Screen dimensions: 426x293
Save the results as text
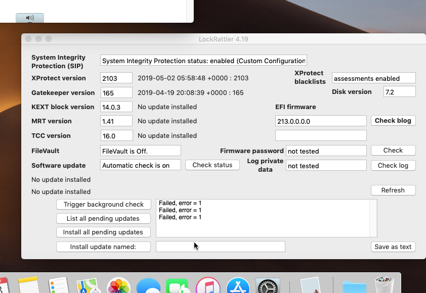coord(393,247)
